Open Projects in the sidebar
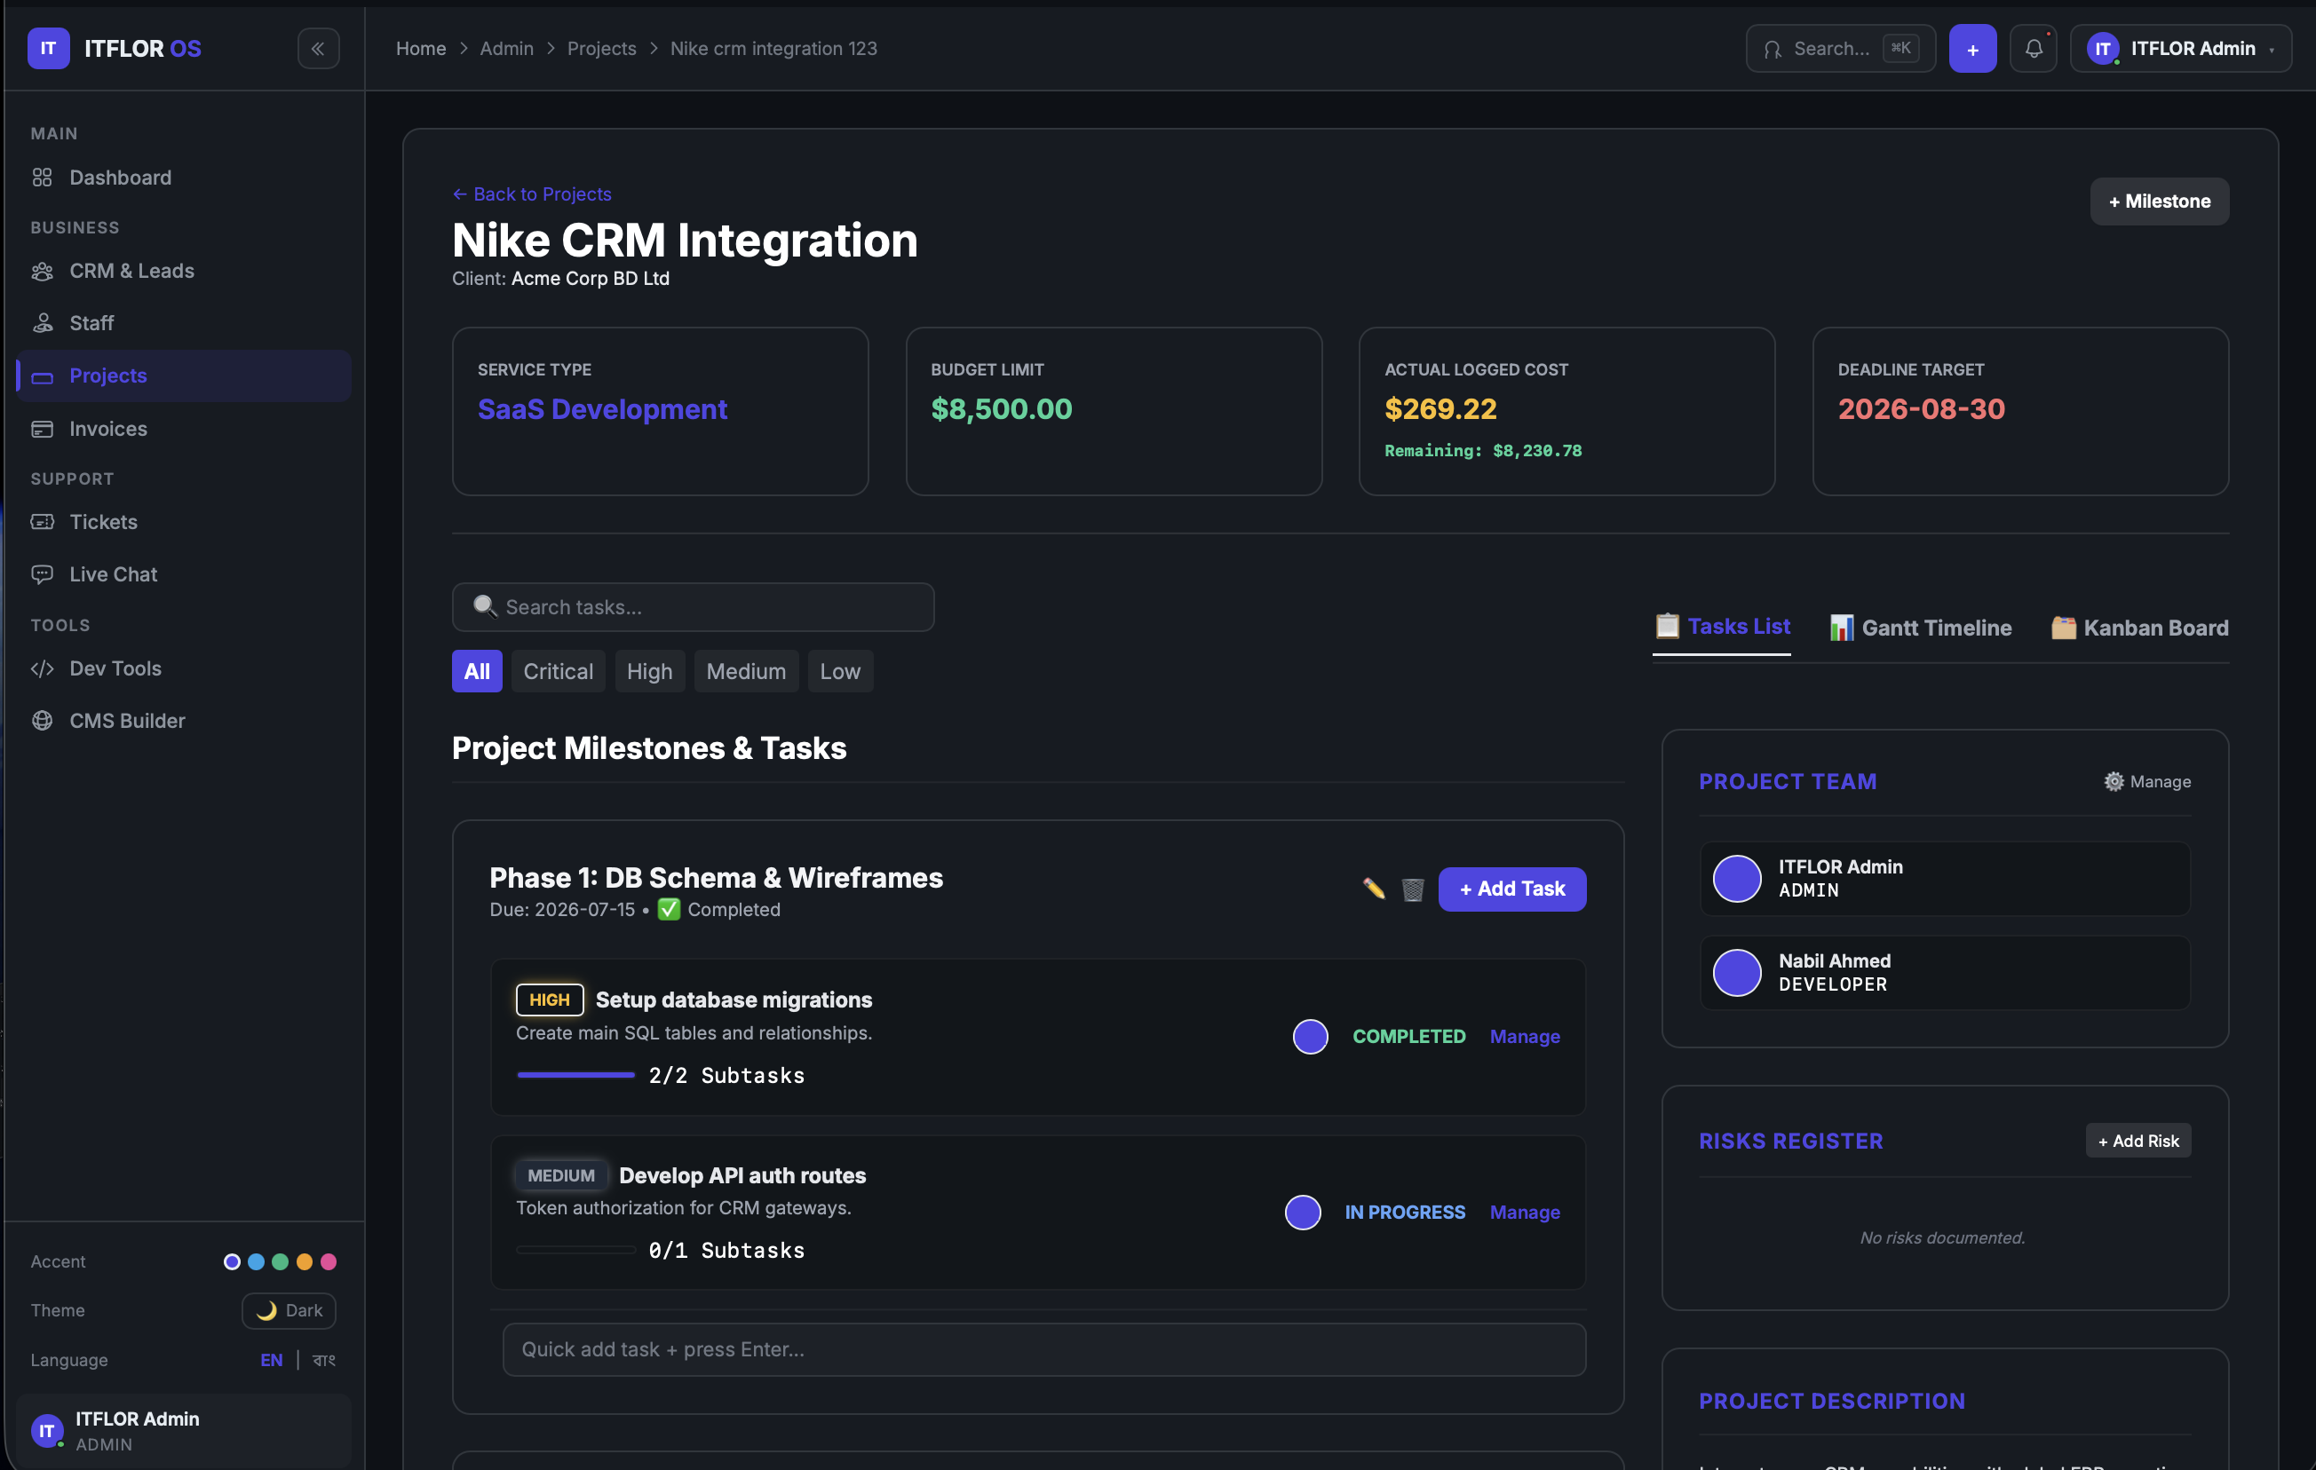 184,375
